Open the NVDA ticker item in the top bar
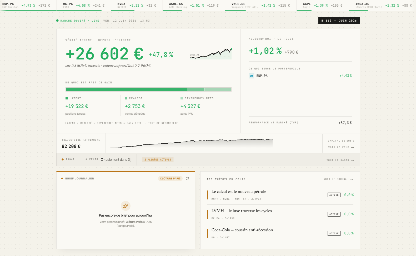The height and width of the screenshot is (256, 416). (137, 5)
